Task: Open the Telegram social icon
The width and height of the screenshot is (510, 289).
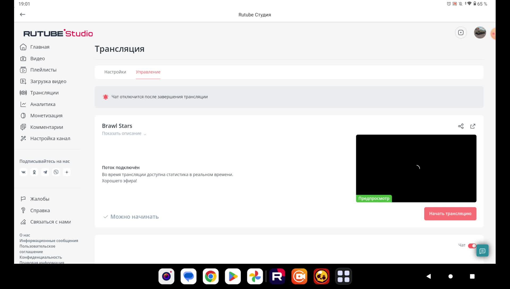Action: [45, 172]
